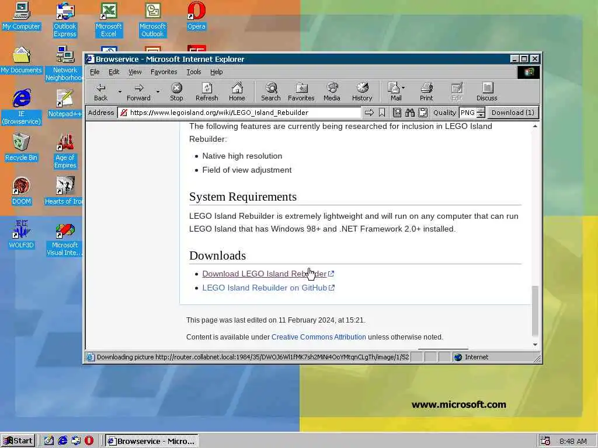Open the Discuss toolbar button
Viewport: 598px width, 448px height.
pos(486,92)
